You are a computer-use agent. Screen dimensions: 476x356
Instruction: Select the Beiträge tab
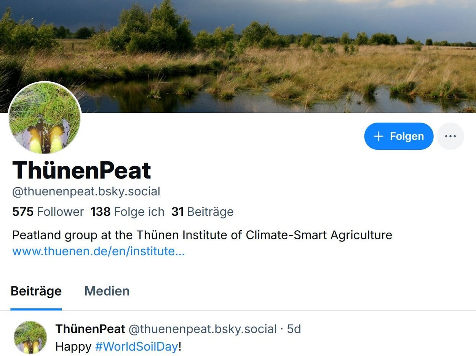36,291
